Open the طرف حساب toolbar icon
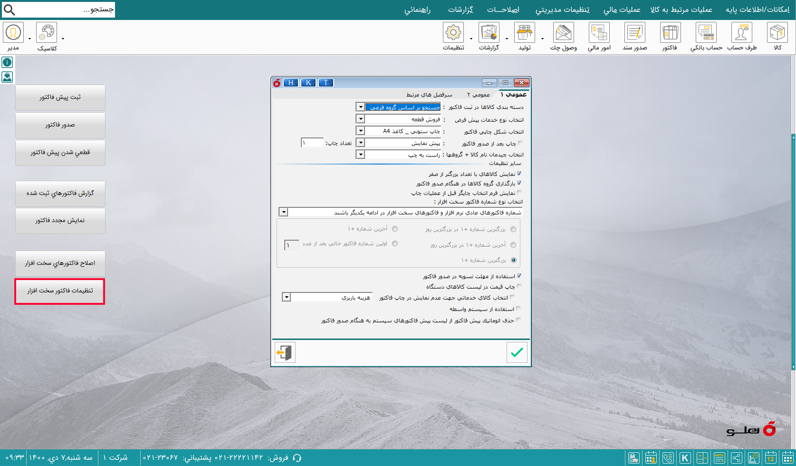 click(x=742, y=33)
